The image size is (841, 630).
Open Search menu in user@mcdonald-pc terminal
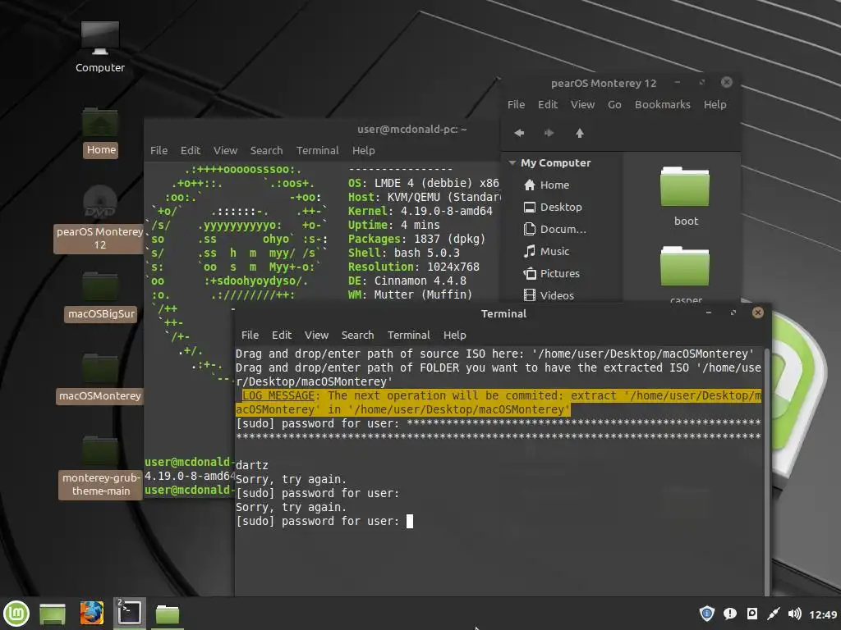[x=267, y=151]
